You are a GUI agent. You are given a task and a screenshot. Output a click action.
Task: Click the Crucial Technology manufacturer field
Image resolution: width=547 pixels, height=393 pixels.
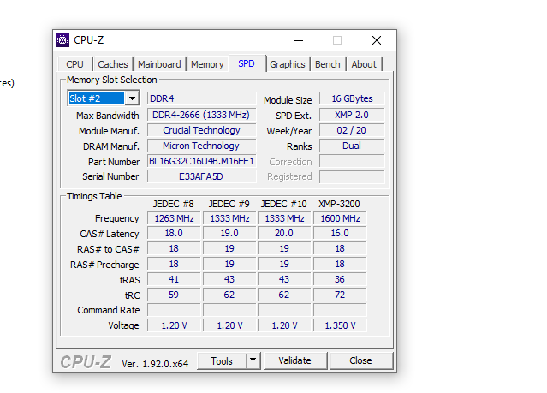[x=201, y=130]
